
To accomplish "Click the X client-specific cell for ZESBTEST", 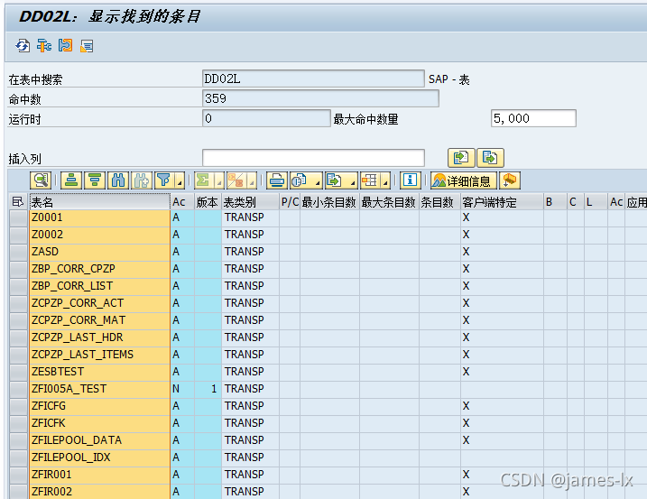I will [x=502, y=372].
